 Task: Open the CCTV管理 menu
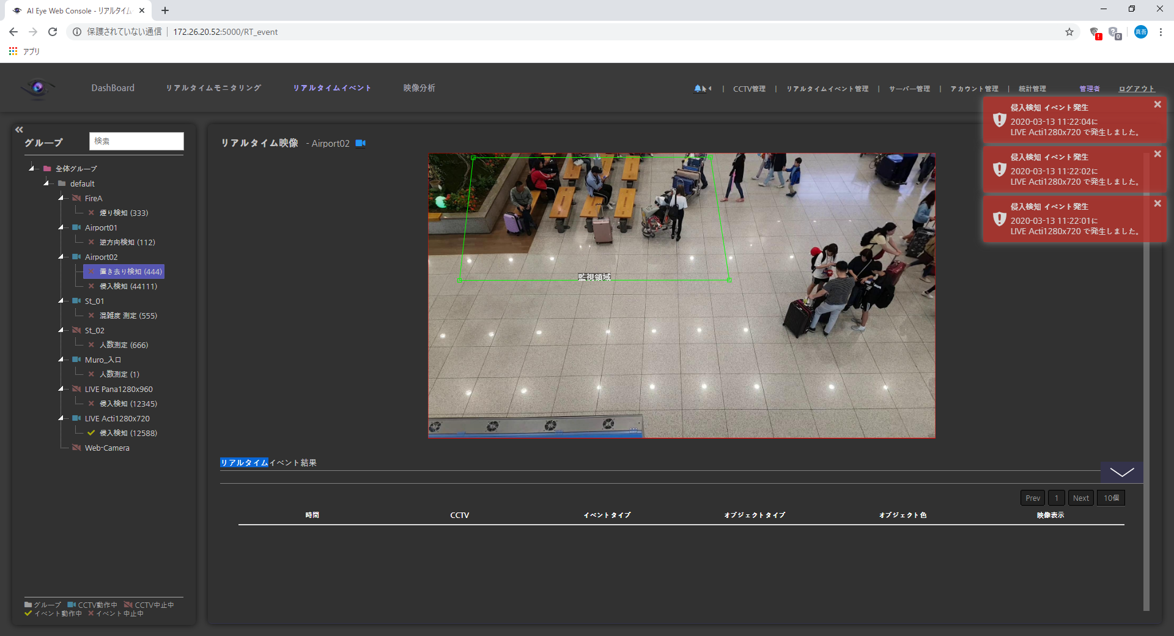[749, 89]
